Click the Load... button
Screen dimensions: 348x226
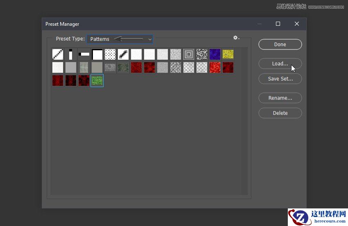coord(280,64)
